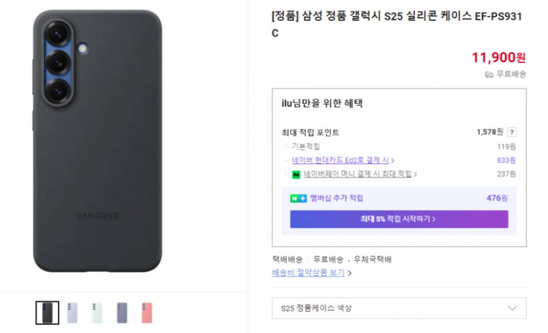Click the 배송비 절약상품 보기 link
The width and height of the screenshot is (548, 333).
(308, 273)
